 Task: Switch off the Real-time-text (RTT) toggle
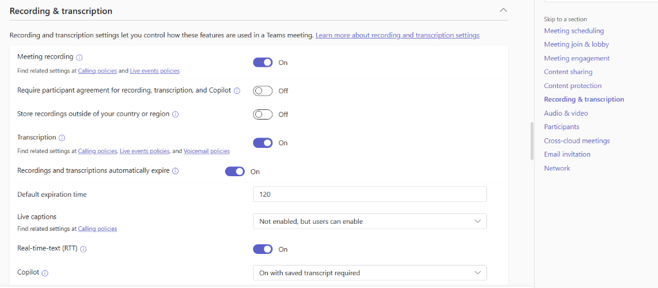click(x=263, y=249)
